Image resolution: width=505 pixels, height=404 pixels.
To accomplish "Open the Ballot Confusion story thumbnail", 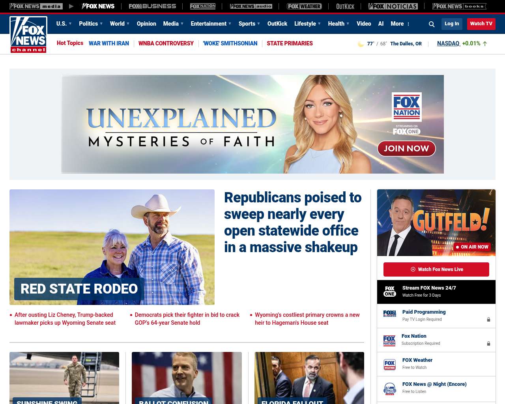I will [x=187, y=378].
